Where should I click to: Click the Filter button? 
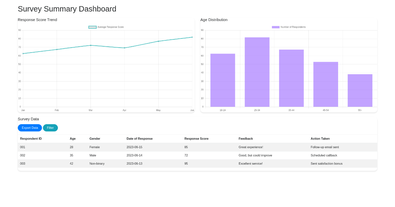click(x=50, y=128)
